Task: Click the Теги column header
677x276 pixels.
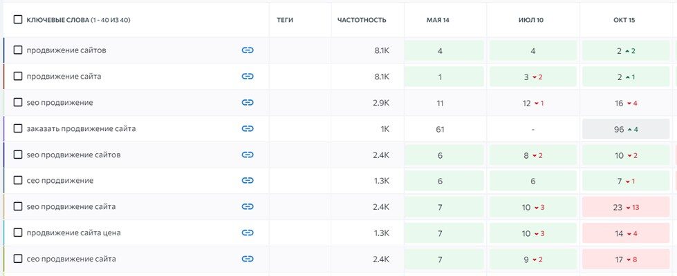Action: pyautogui.click(x=285, y=20)
